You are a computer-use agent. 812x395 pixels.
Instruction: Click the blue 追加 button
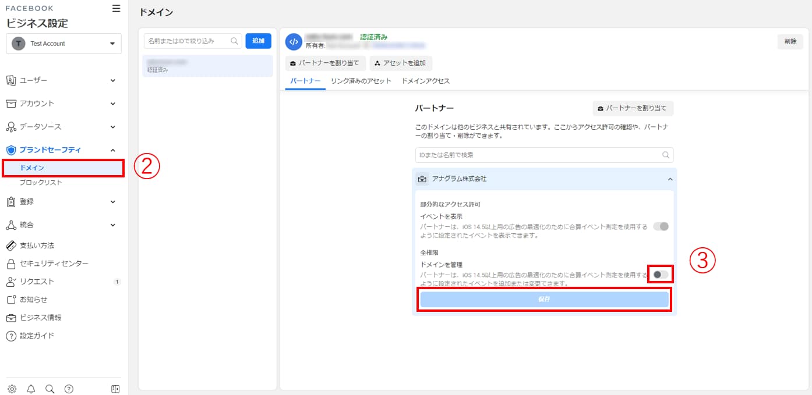258,41
